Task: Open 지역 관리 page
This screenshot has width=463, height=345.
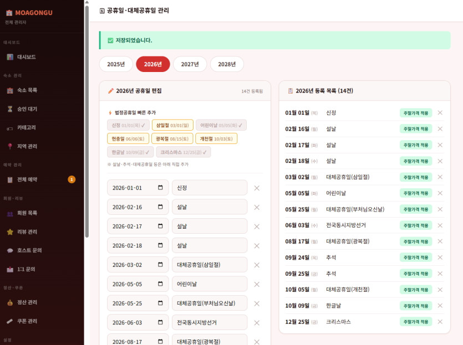Action: pos(27,146)
